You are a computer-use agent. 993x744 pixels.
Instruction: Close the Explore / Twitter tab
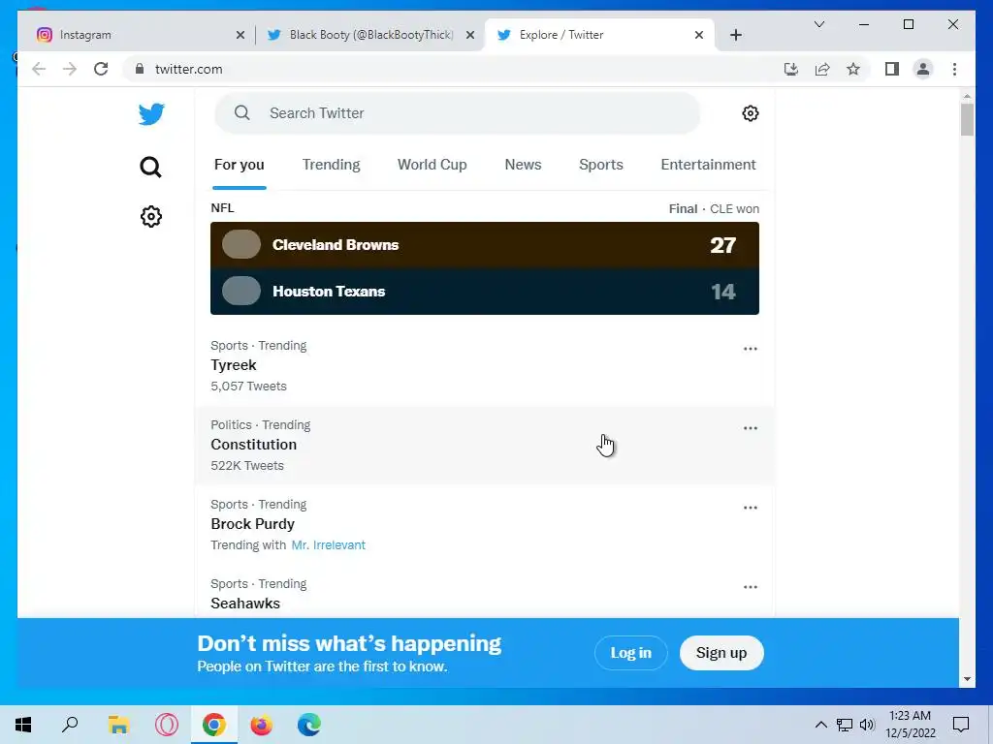pyautogui.click(x=698, y=35)
